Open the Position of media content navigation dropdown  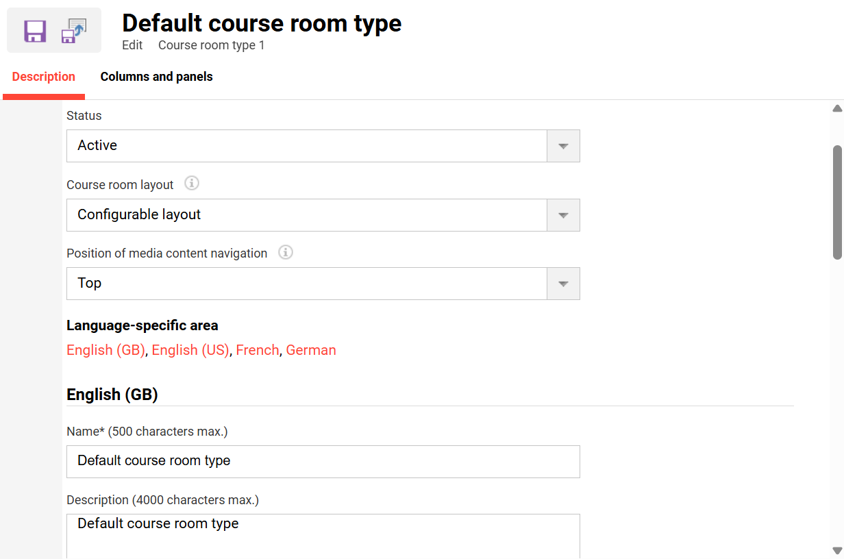[x=562, y=284]
